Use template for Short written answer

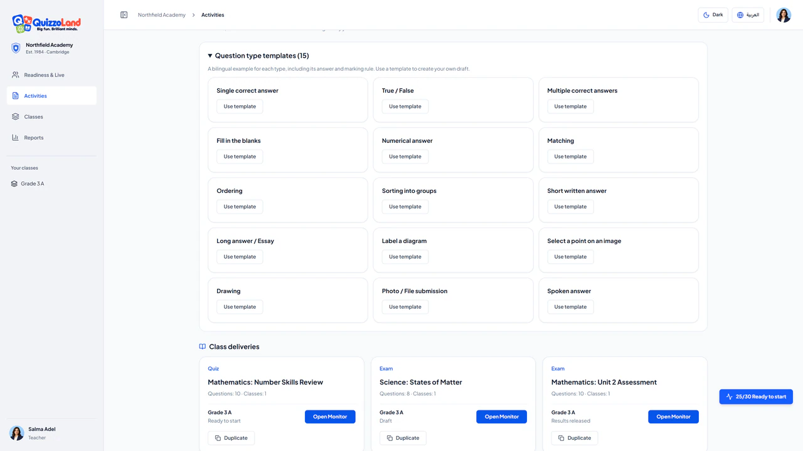(570, 207)
